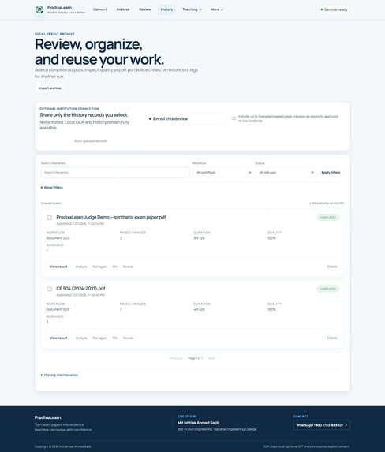Go to Previous page of results
The width and height of the screenshot is (385, 452).
click(176, 358)
